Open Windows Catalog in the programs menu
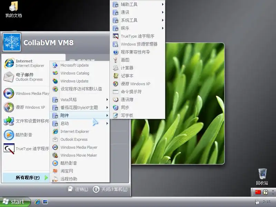 [x=80, y=73]
